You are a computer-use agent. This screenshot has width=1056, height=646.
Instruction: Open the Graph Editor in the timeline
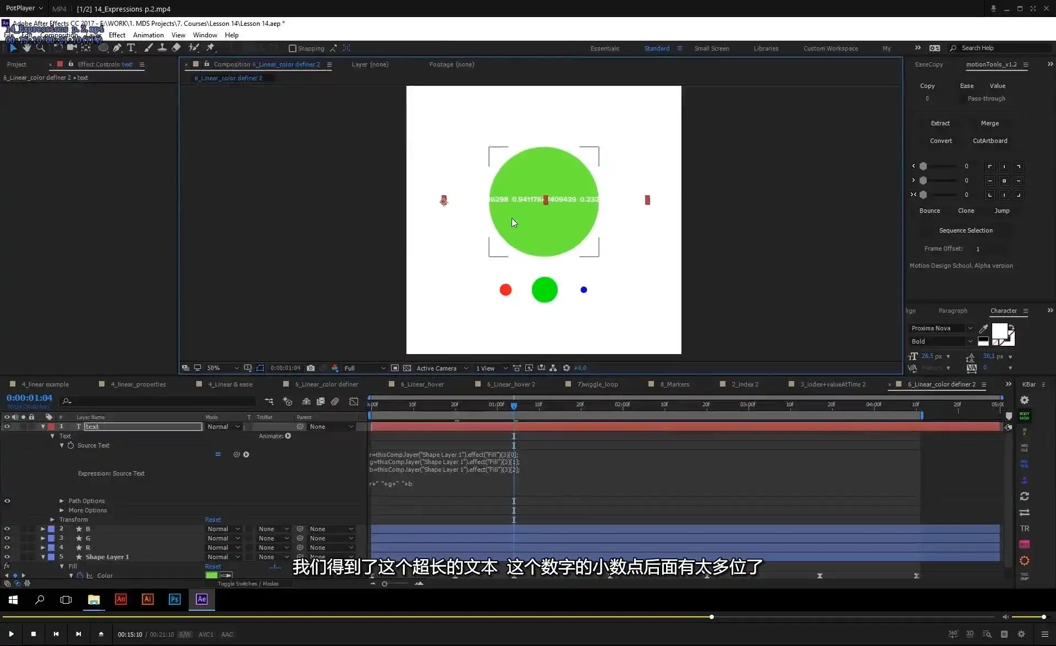pos(354,401)
